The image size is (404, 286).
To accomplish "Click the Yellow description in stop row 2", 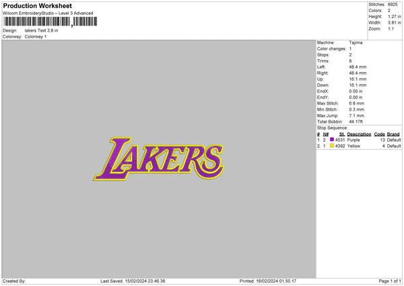I will click(x=353, y=146).
